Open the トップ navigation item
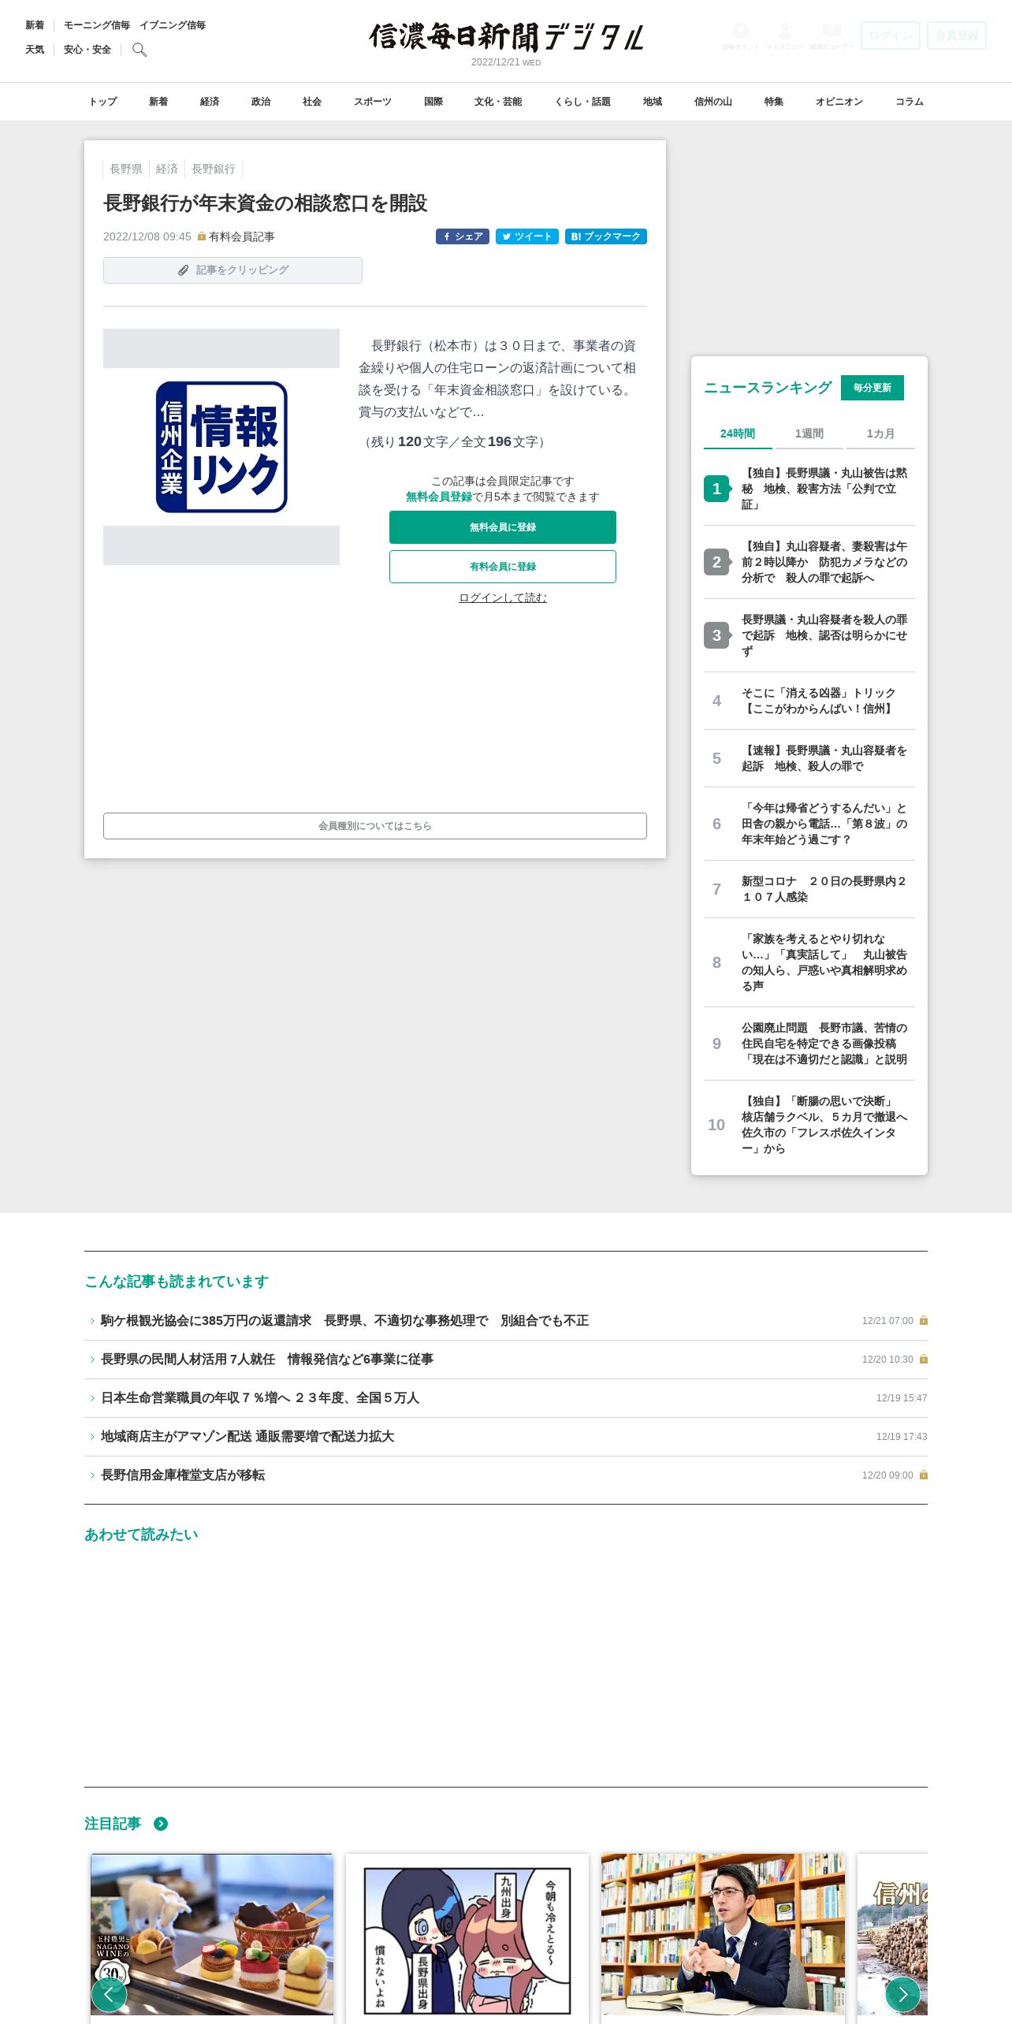This screenshot has height=2024, width=1012. (x=102, y=102)
